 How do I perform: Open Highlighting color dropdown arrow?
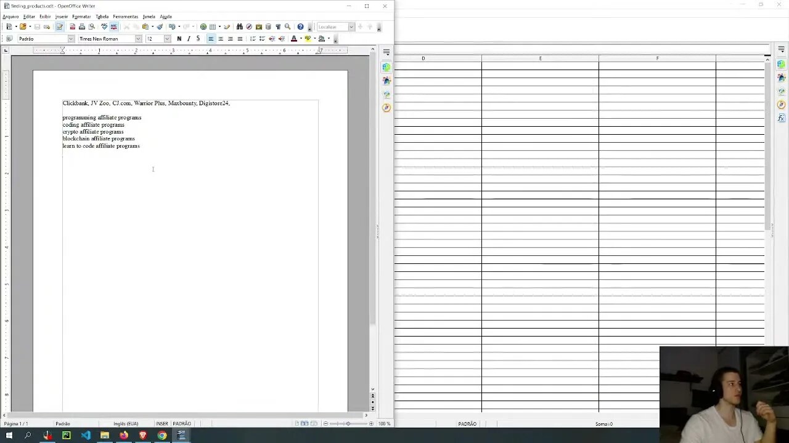coord(315,38)
